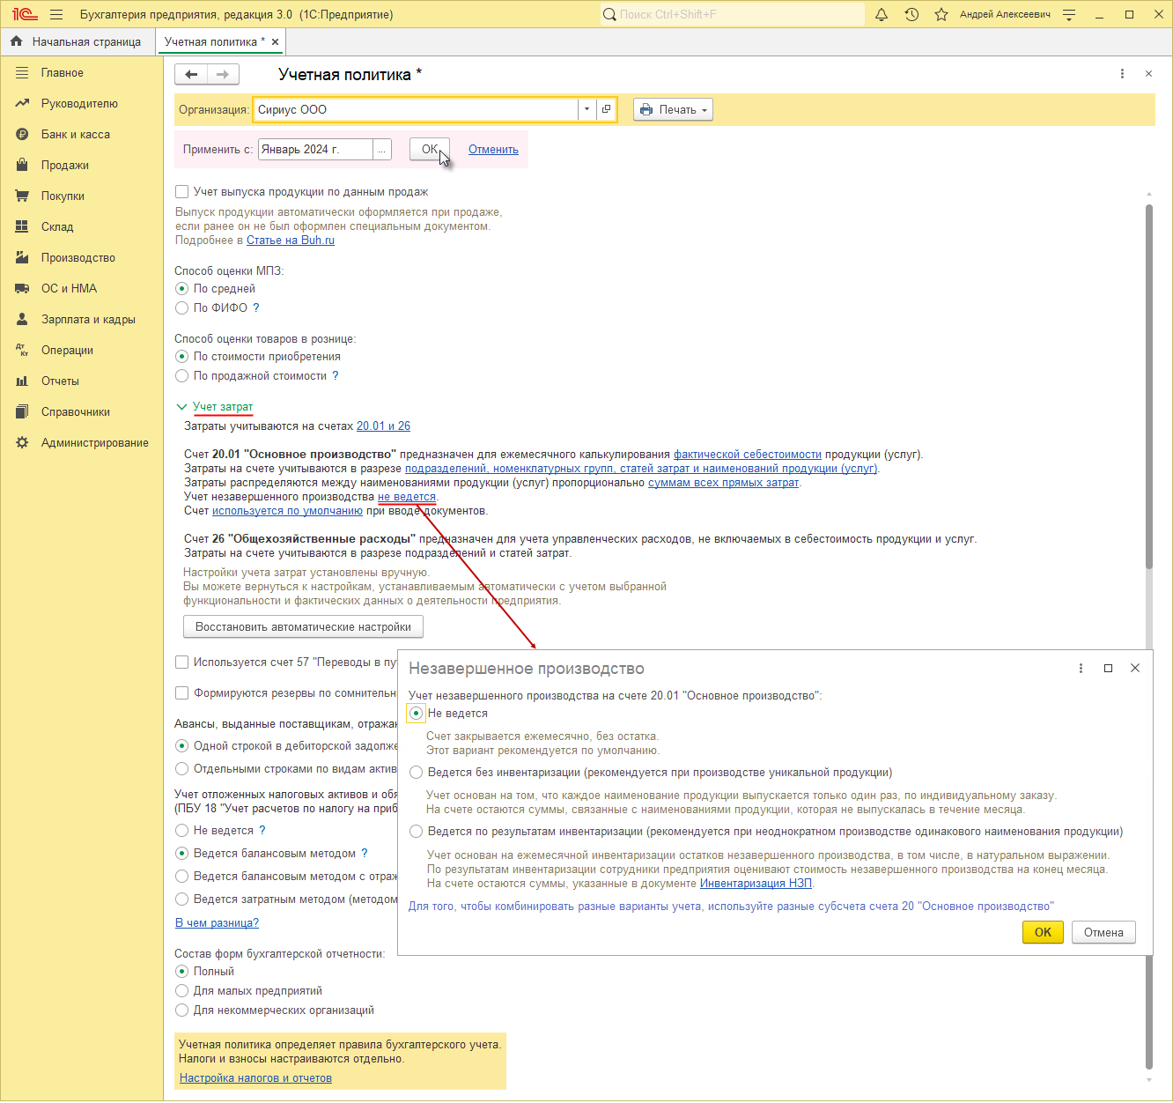The height and width of the screenshot is (1103, 1173).
Task: Open favorites star icon
Action: (x=941, y=14)
